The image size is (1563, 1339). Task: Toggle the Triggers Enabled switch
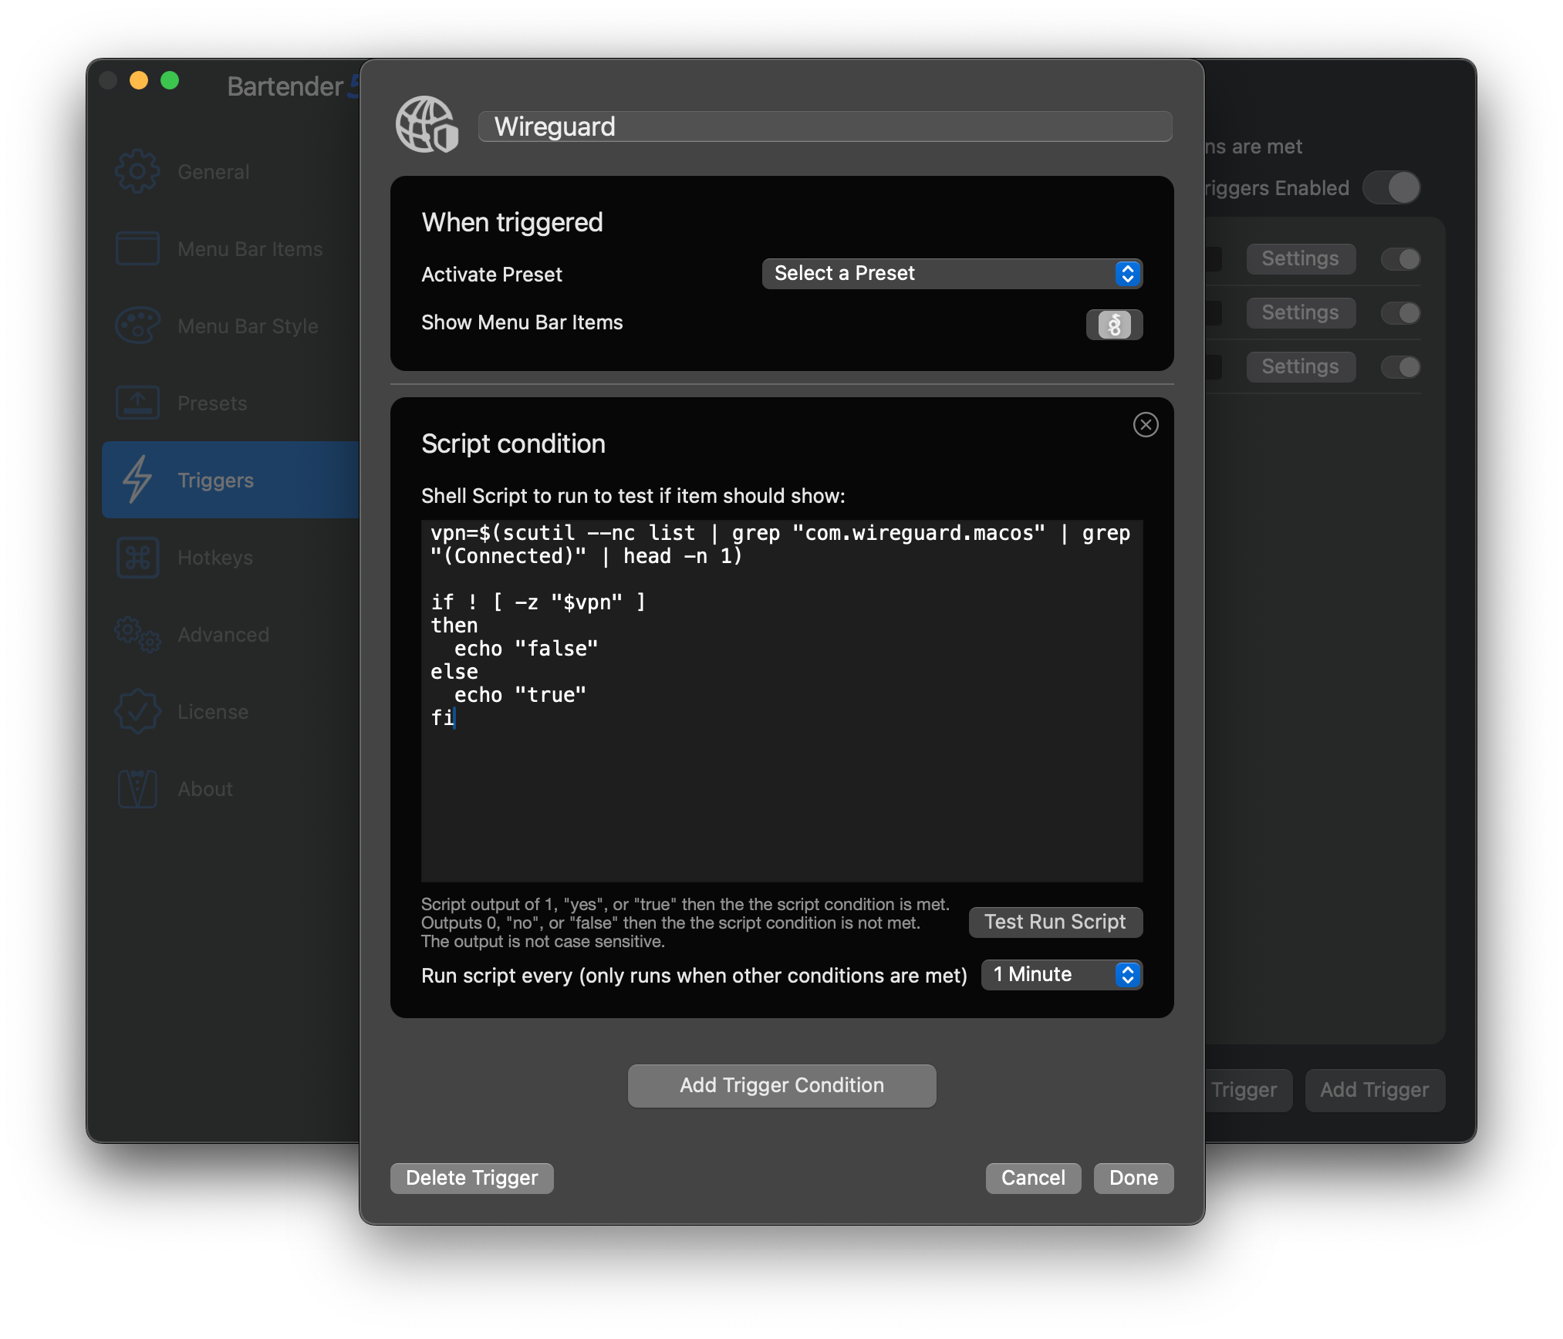[1392, 187]
